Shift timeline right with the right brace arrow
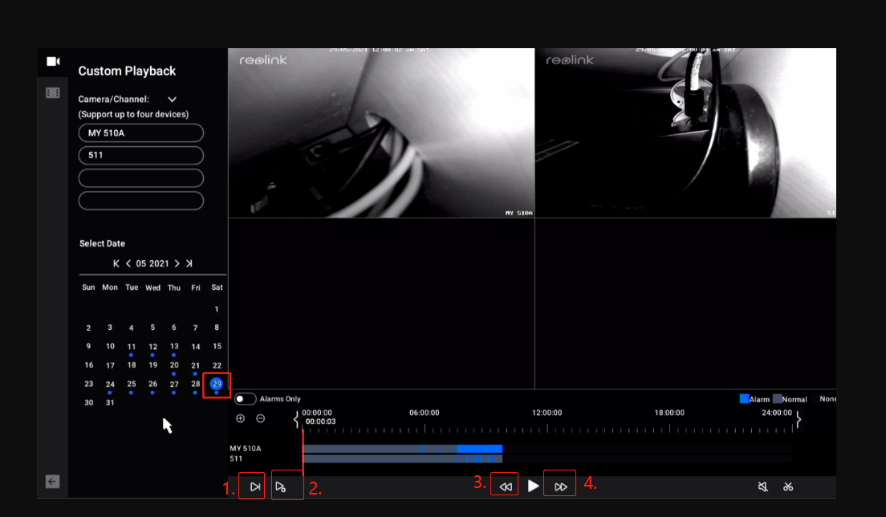The image size is (886, 517). [798, 419]
